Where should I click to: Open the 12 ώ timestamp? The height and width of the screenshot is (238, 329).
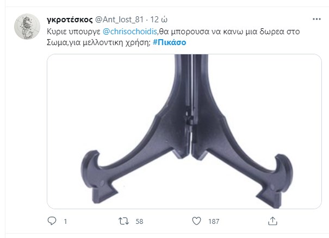[x=159, y=20]
